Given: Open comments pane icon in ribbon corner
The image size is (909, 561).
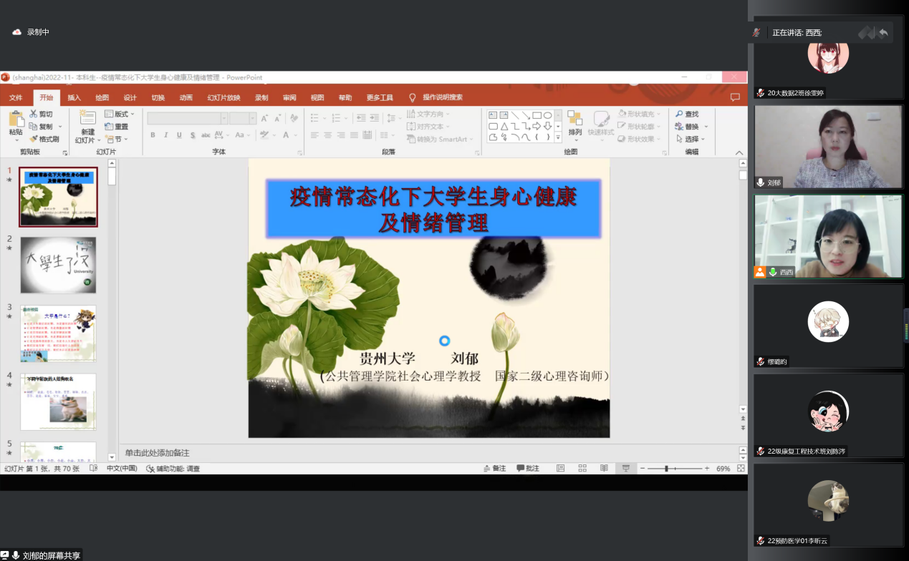Looking at the screenshot, I should coord(734,97).
